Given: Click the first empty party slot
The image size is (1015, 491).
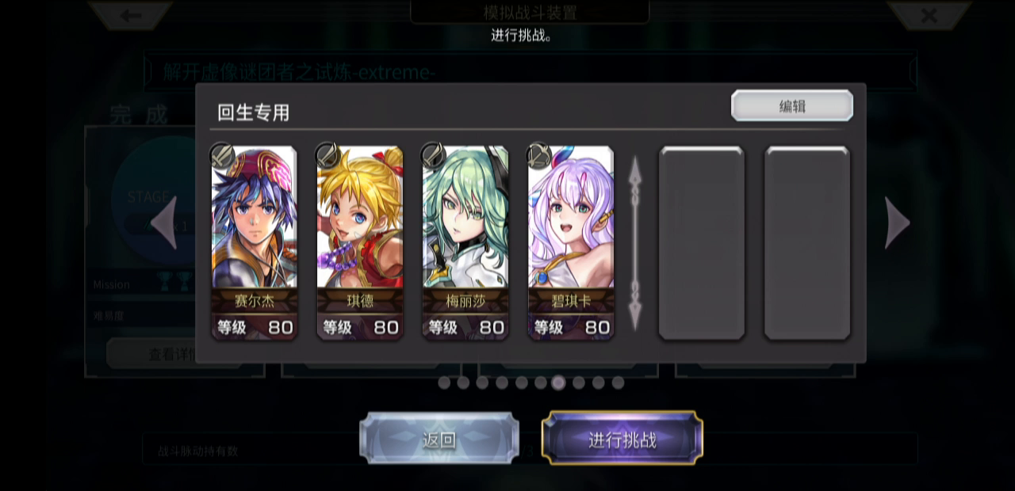Looking at the screenshot, I should click(x=702, y=243).
